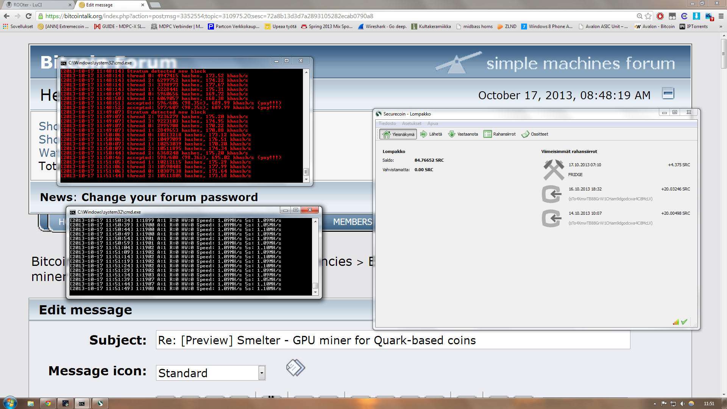Switch to Securecoin wallet via taskbar icon
This screenshot has height=409, width=727.
[x=100, y=403]
